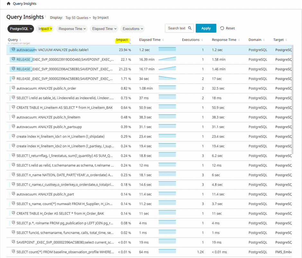Image resolution: width=302 pixels, height=258 pixels.
Task: Click PostgreSQL icon beside SELECT s_name query
Action: click(x=13, y=203)
